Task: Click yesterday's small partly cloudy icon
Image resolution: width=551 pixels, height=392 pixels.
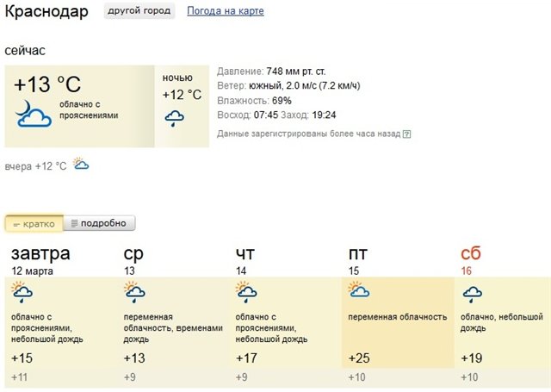Action: coord(81,164)
